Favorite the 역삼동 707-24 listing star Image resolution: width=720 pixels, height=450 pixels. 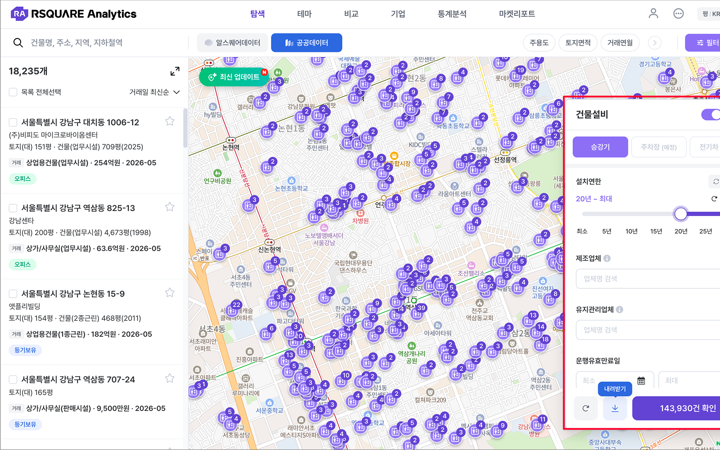click(x=170, y=378)
